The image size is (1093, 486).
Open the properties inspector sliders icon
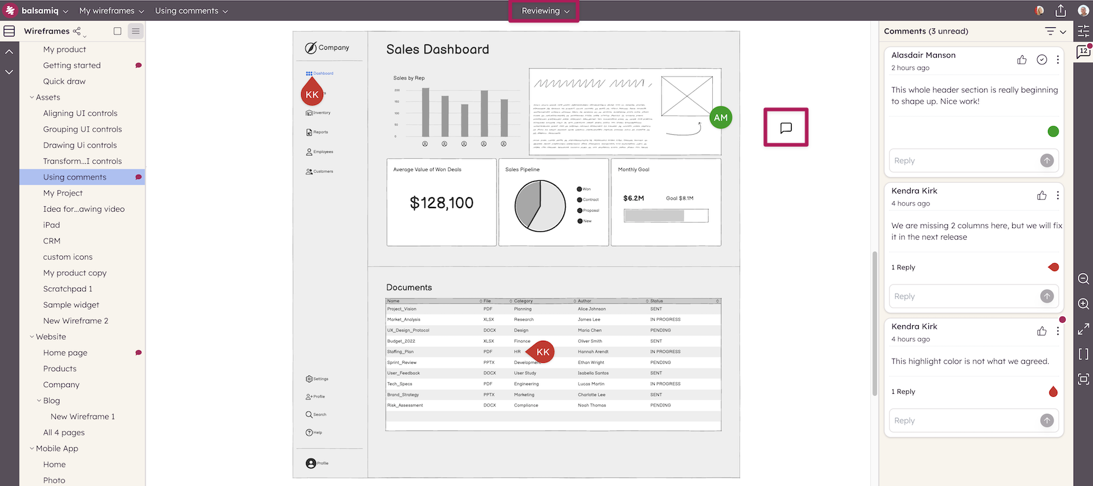pos(1083,32)
